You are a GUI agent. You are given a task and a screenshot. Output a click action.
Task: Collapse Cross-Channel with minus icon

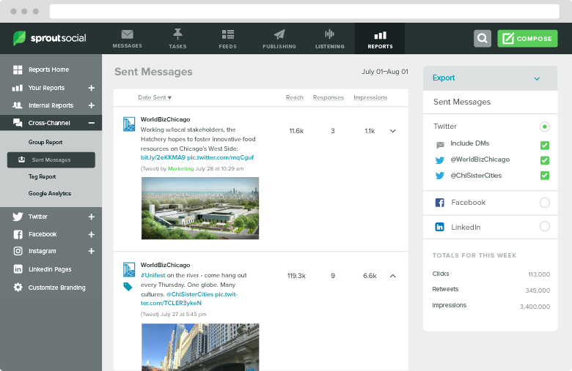(92, 123)
